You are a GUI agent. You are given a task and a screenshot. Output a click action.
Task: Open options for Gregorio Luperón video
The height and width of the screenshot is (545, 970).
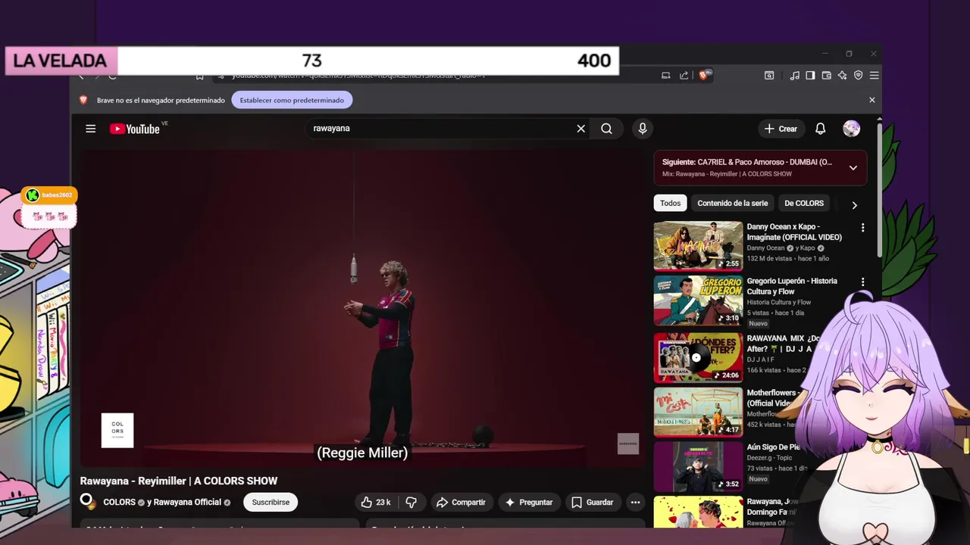862,282
